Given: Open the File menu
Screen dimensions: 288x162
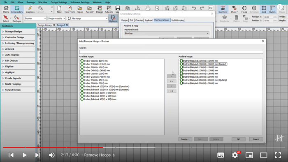Looking at the screenshot, I should (x=5, y=2).
